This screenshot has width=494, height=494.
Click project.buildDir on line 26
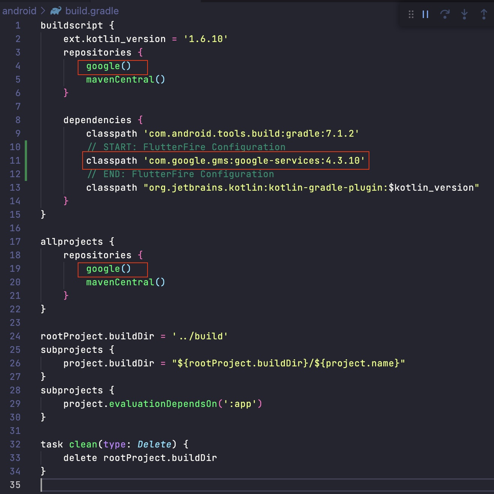(109, 363)
